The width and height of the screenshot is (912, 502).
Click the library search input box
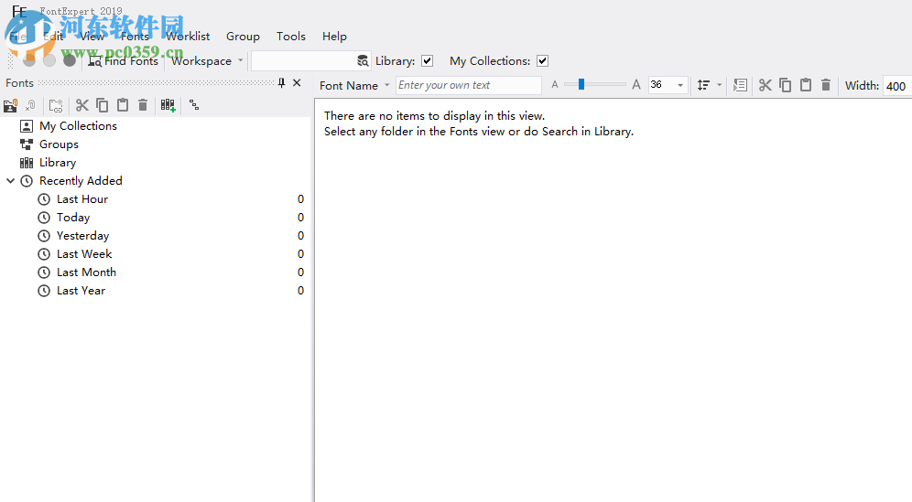tap(304, 61)
